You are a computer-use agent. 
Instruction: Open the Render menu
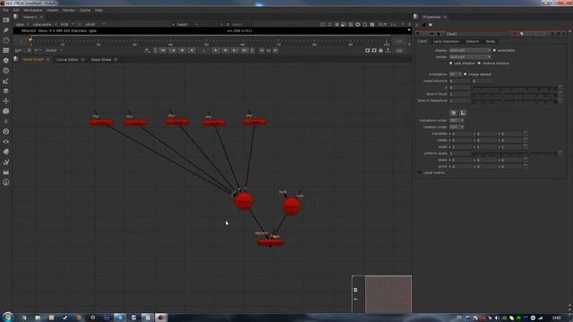69,10
